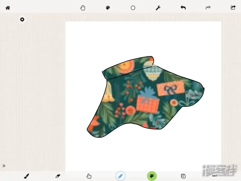
Task: Select the circle shape tool
Action: point(133,8)
